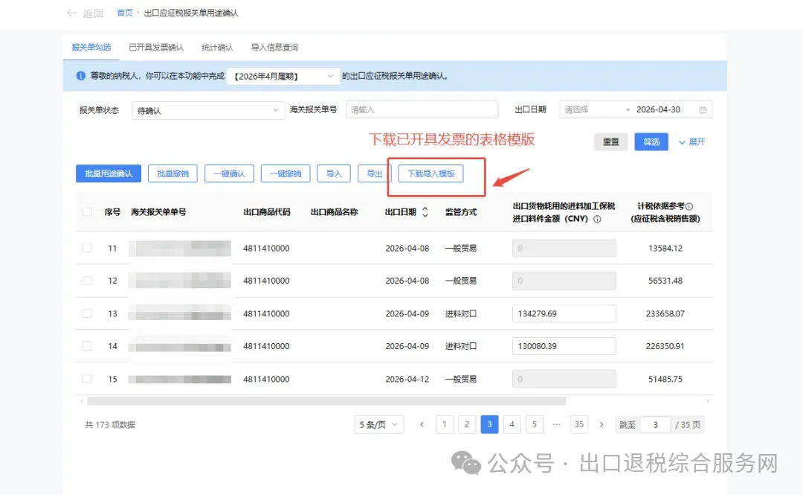Switch to the 报关单勾选 tab
The width and height of the screenshot is (803, 495).
tap(91, 47)
